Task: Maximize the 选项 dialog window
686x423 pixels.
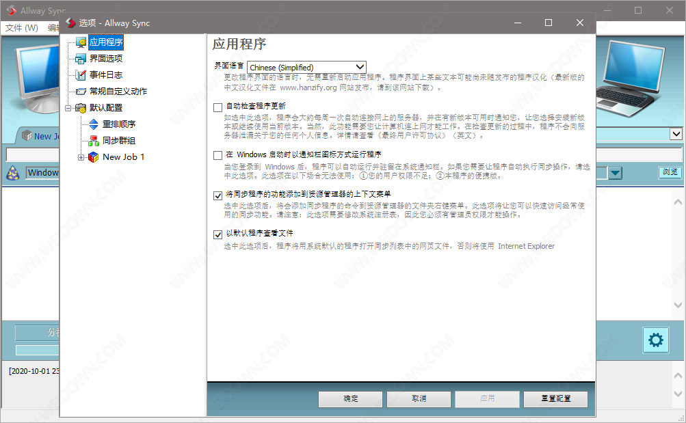Action: coord(549,23)
